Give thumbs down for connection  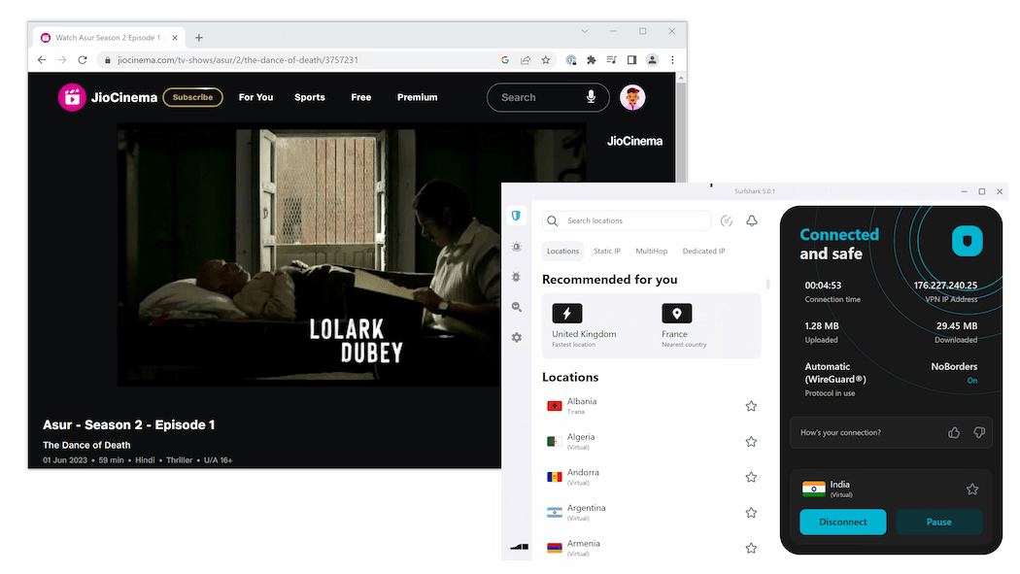(979, 433)
